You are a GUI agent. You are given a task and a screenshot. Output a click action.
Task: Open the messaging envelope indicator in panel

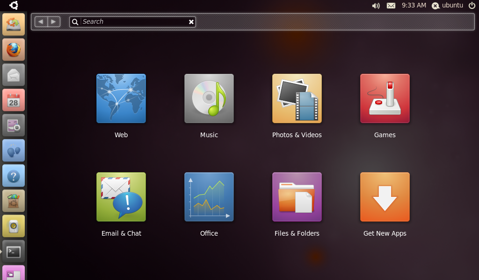pyautogui.click(x=391, y=6)
